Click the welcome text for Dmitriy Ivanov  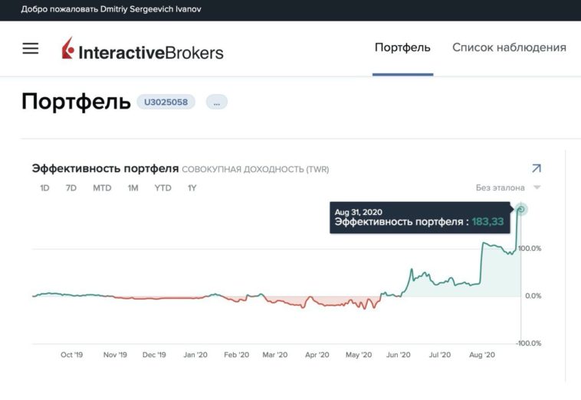[x=111, y=10]
